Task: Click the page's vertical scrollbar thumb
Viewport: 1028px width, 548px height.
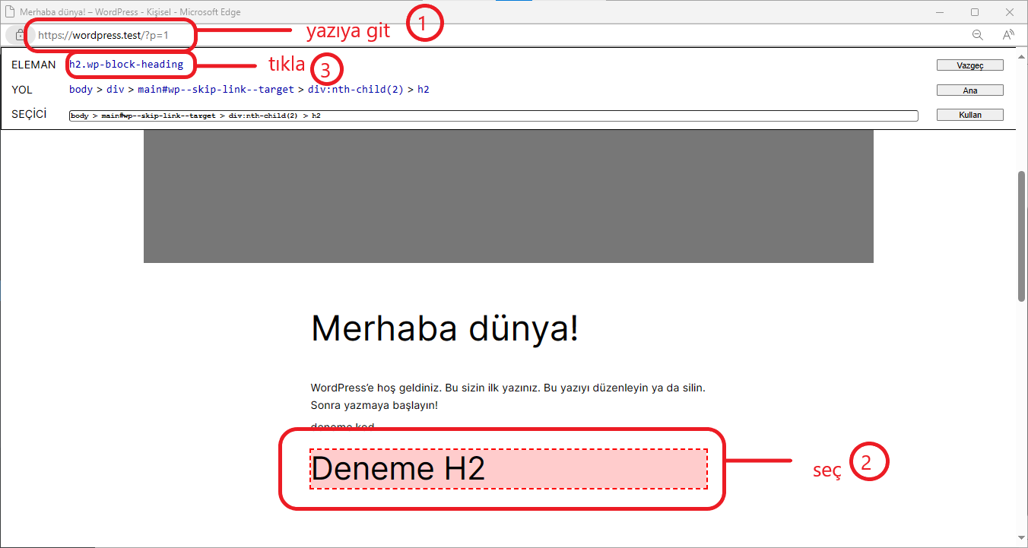Action: coord(1021,236)
